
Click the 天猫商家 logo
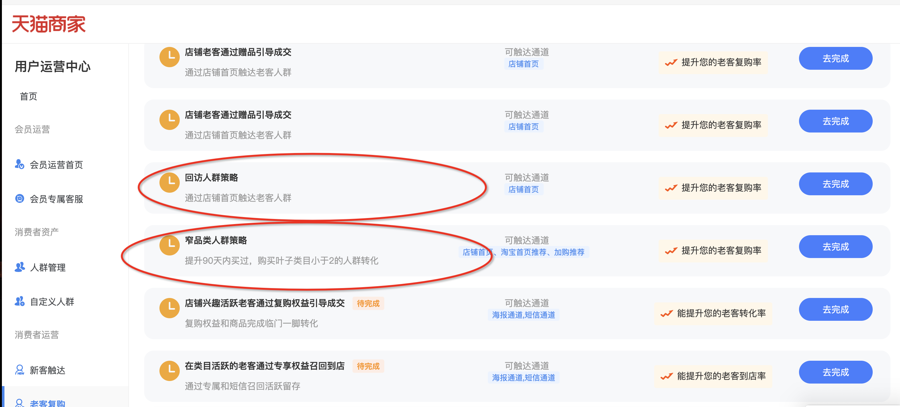tap(49, 24)
